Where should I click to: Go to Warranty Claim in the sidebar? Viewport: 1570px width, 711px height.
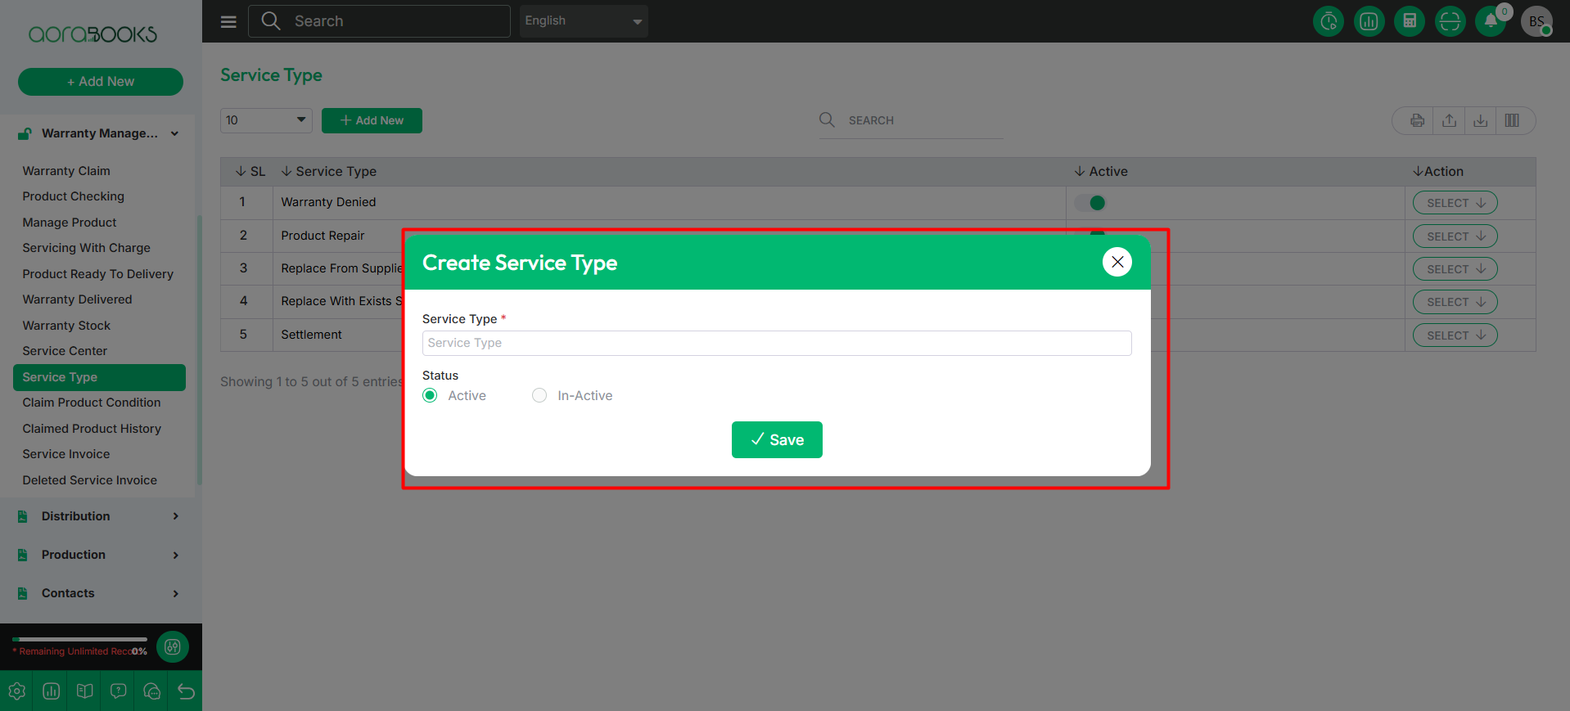click(66, 171)
